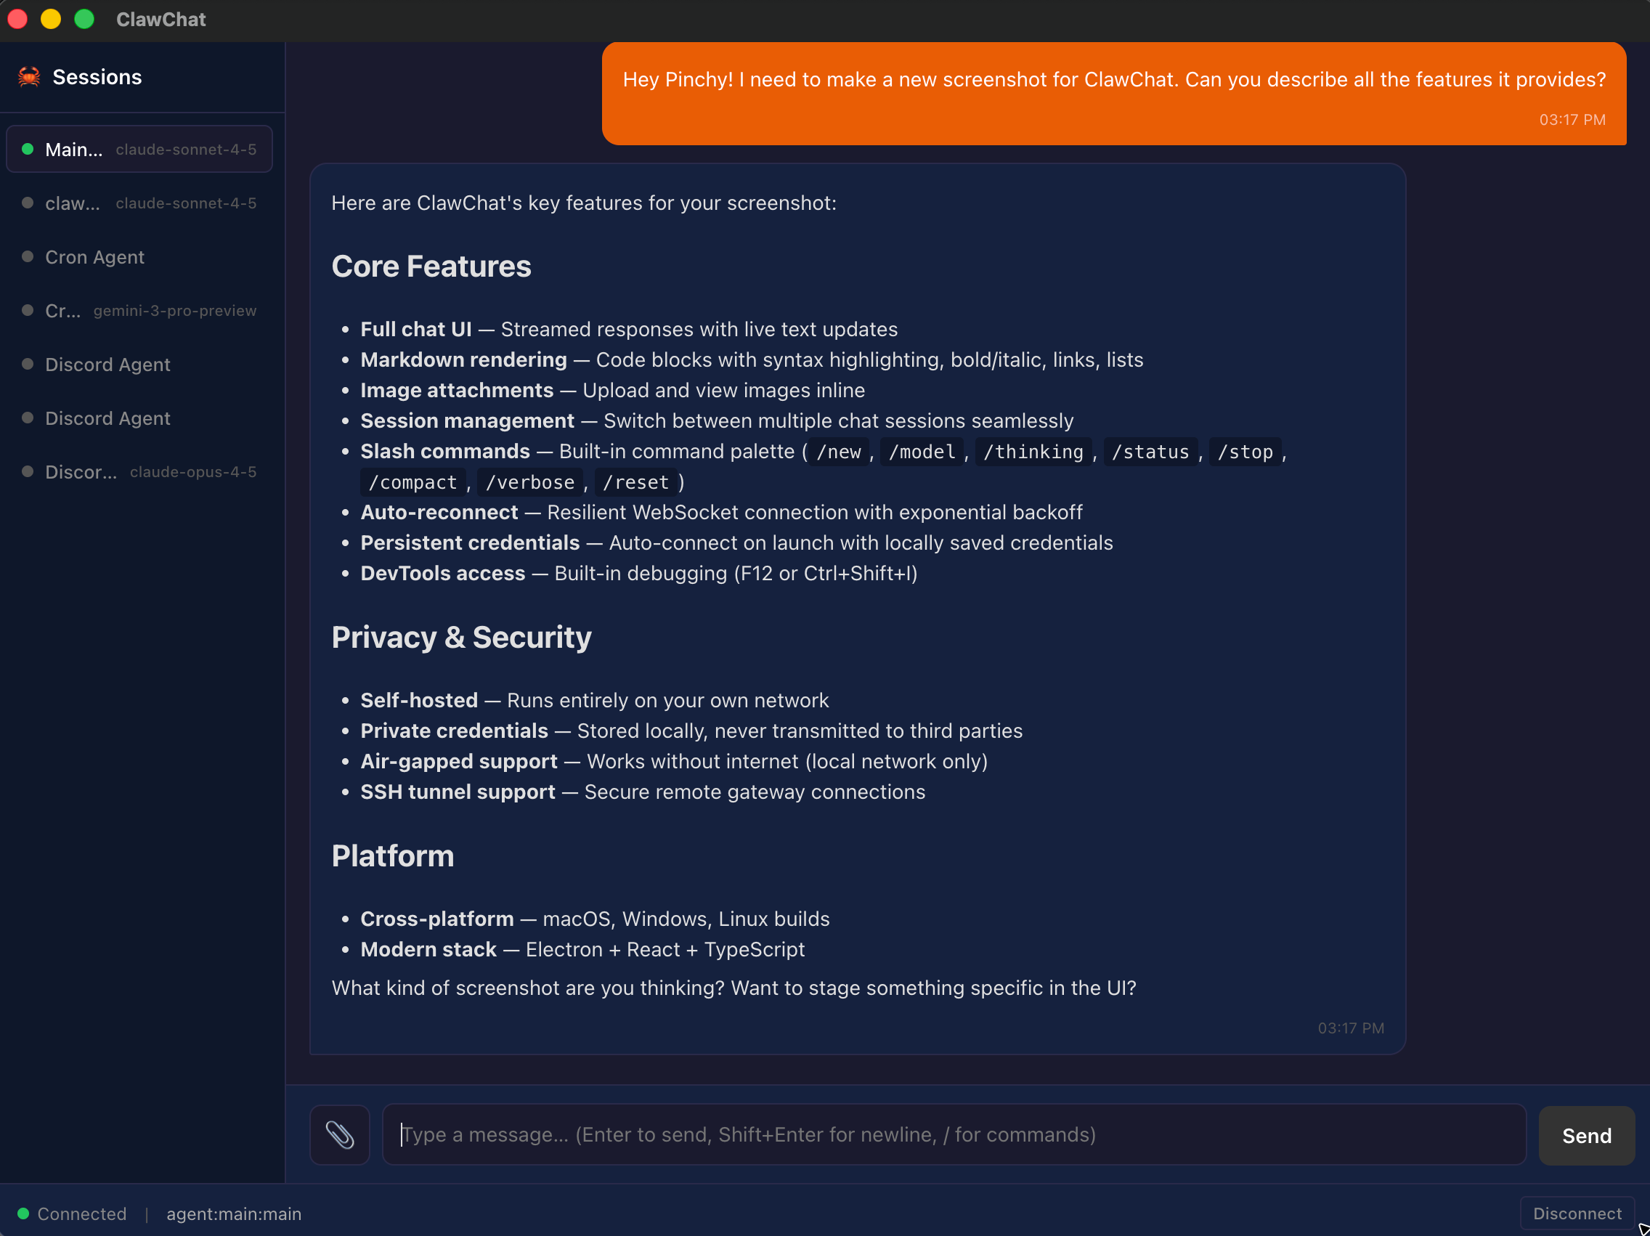Click the agent:main:main status label
Viewport: 1650px width, 1236px height.
point(233,1213)
